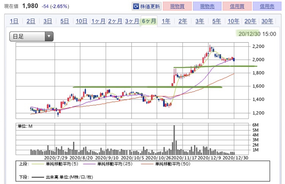Click the last candlestick on 2020/12/30
The width and height of the screenshot is (285, 184).
click(234, 60)
